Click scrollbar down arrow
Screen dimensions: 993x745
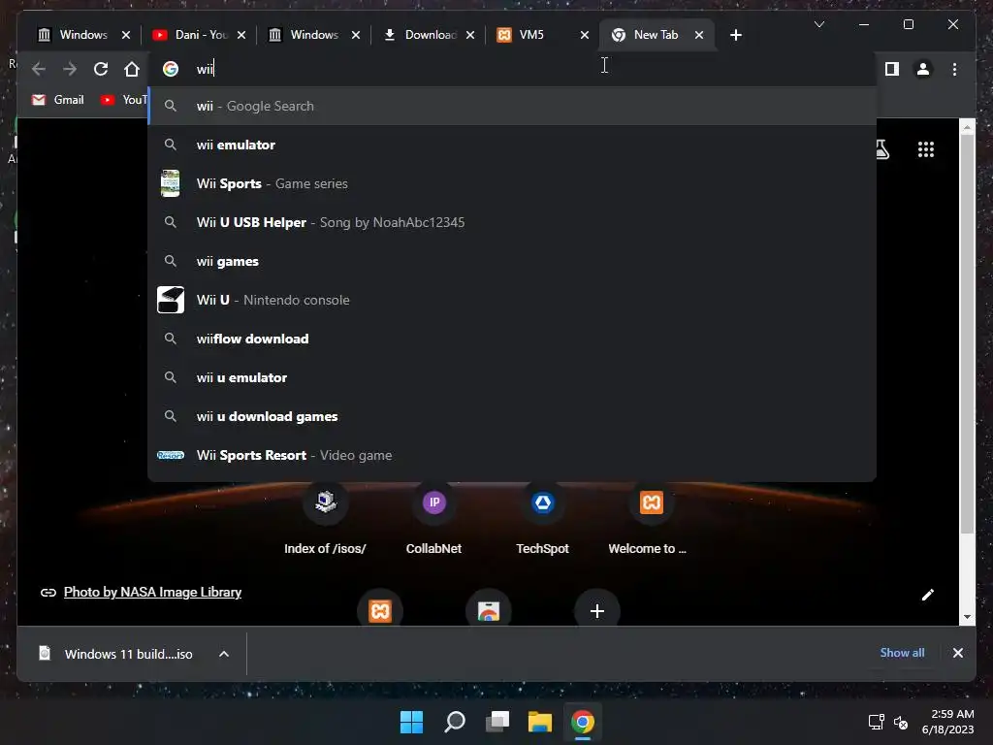coord(967,616)
